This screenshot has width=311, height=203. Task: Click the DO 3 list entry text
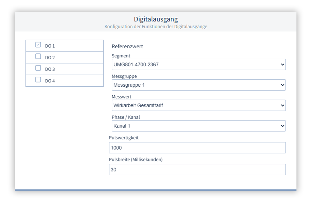coord(50,69)
